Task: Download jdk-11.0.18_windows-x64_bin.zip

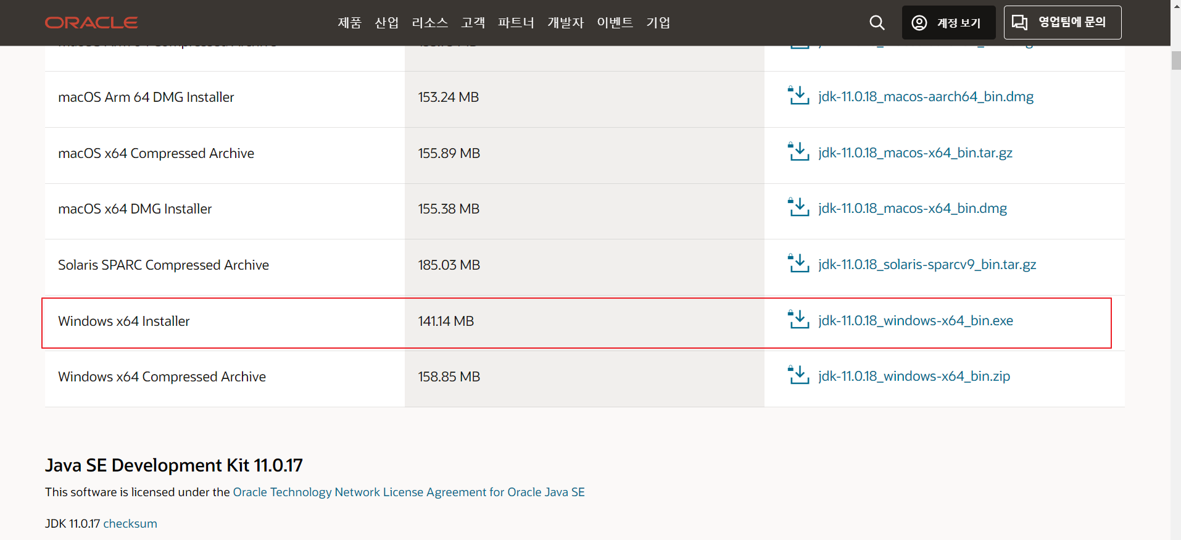Action: 914,376
